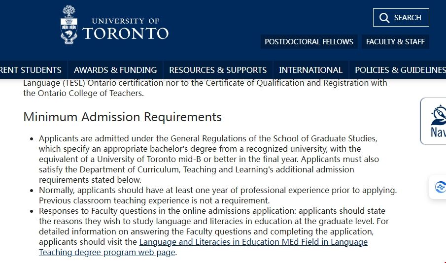Click the blue floating assistant icon
This screenshot has height=263, width=446.
point(439,187)
